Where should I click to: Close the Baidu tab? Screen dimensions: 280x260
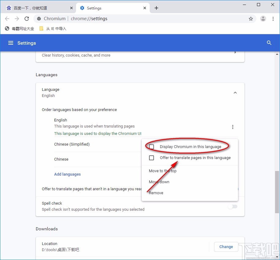coord(71,8)
